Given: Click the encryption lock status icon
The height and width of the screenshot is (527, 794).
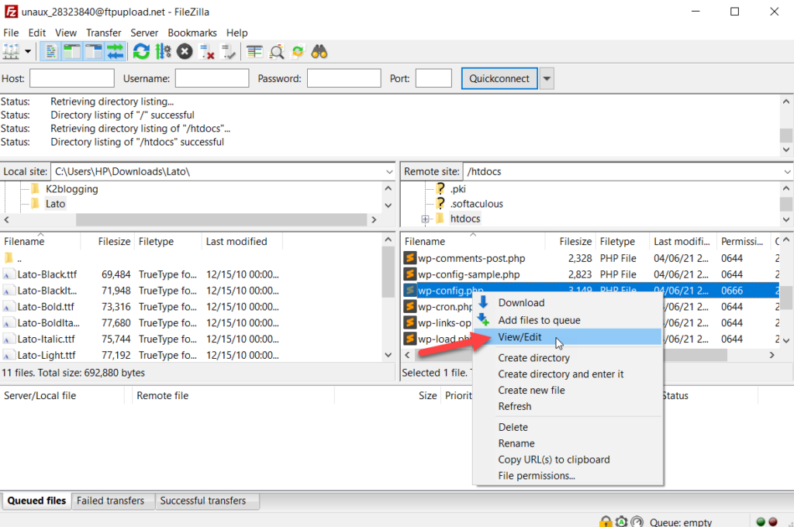Looking at the screenshot, I should click(x=606, y=522).
